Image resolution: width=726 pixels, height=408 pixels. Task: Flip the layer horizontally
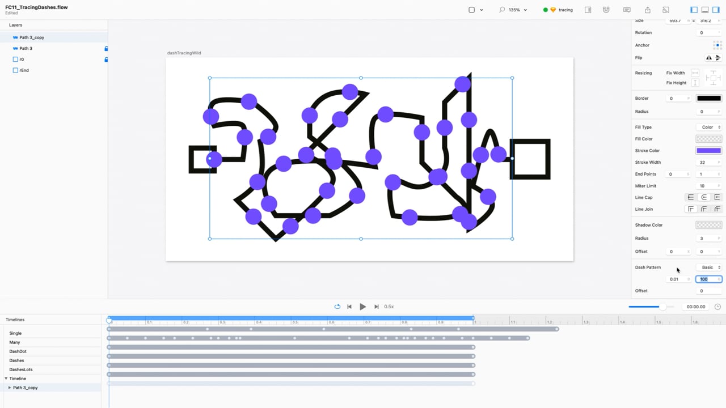pos(708,58)
